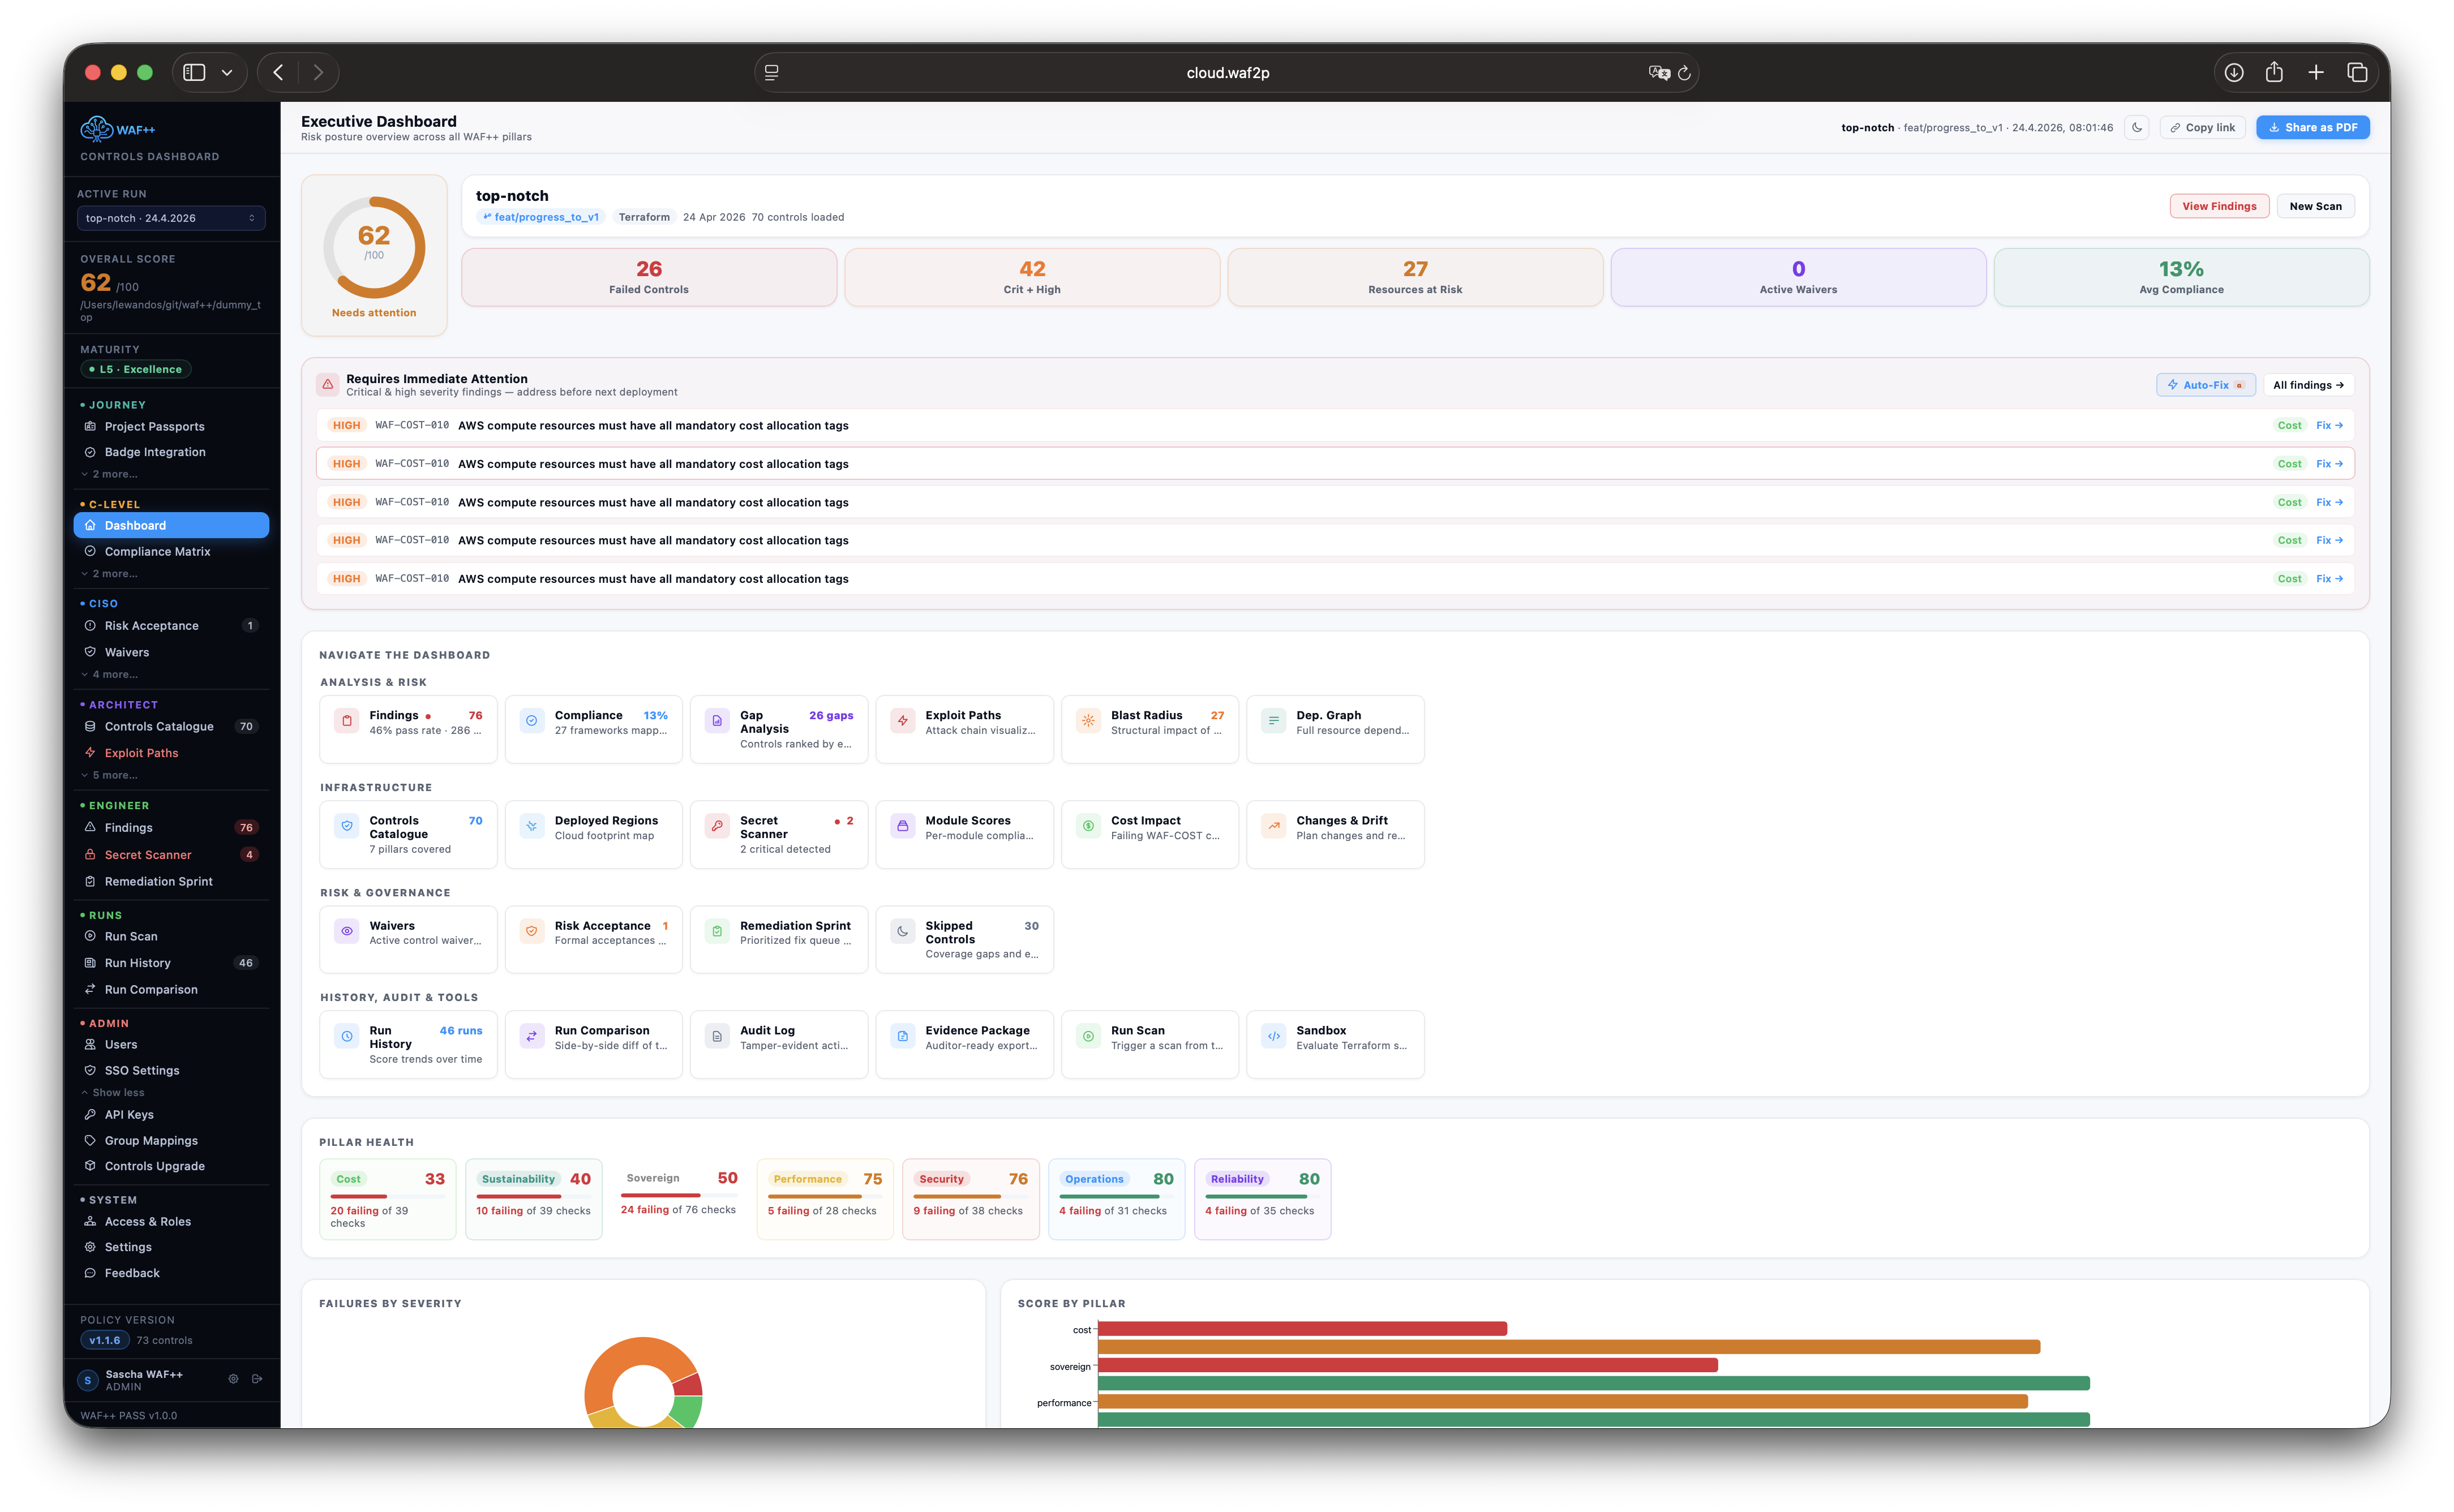Click the Secret Scanner lock icon in sidebar
Image resolution: width=2454 pixels, height=1512 pixels.
90,854
